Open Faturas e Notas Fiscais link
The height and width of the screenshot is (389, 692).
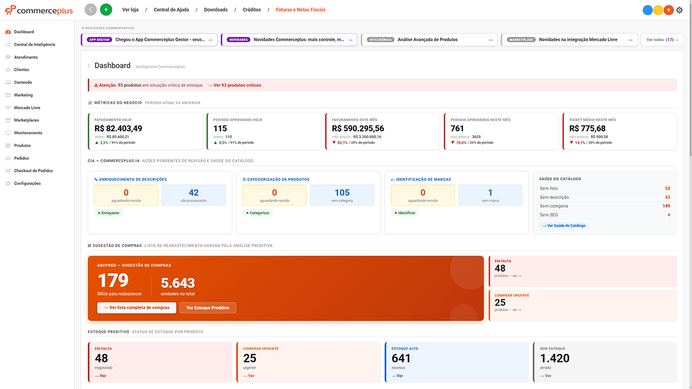click(300, 10)
